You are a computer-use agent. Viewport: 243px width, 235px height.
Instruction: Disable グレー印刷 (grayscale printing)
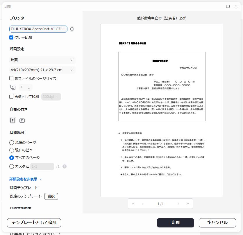point(12,37)
